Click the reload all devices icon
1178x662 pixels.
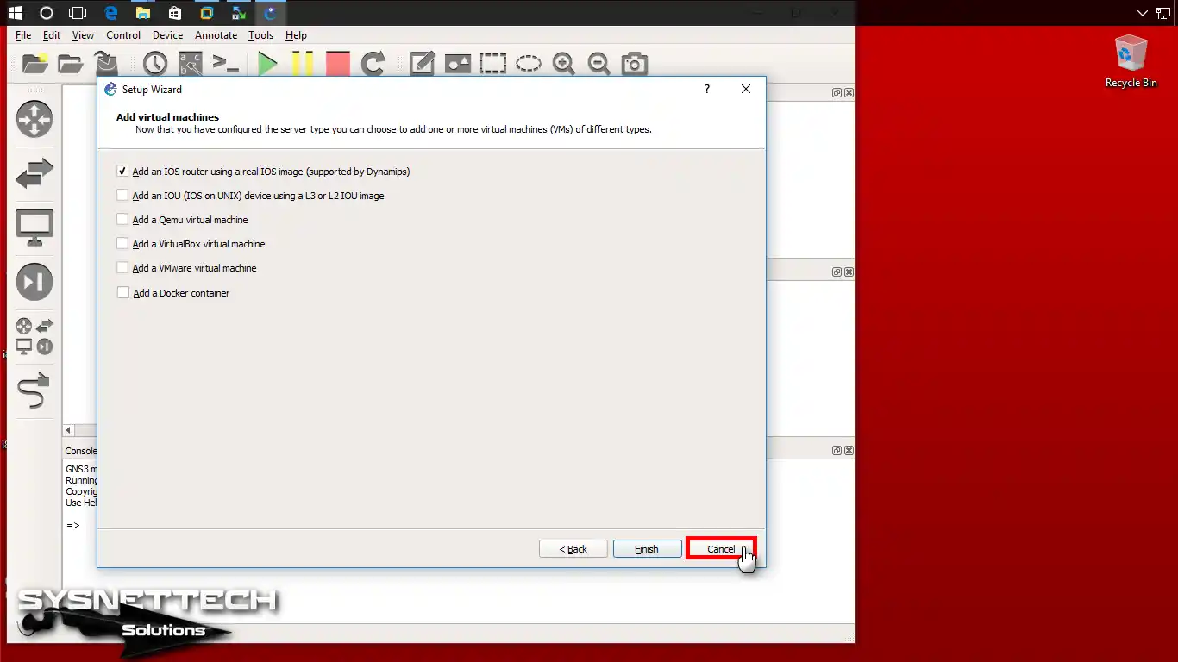coord(373,63)
